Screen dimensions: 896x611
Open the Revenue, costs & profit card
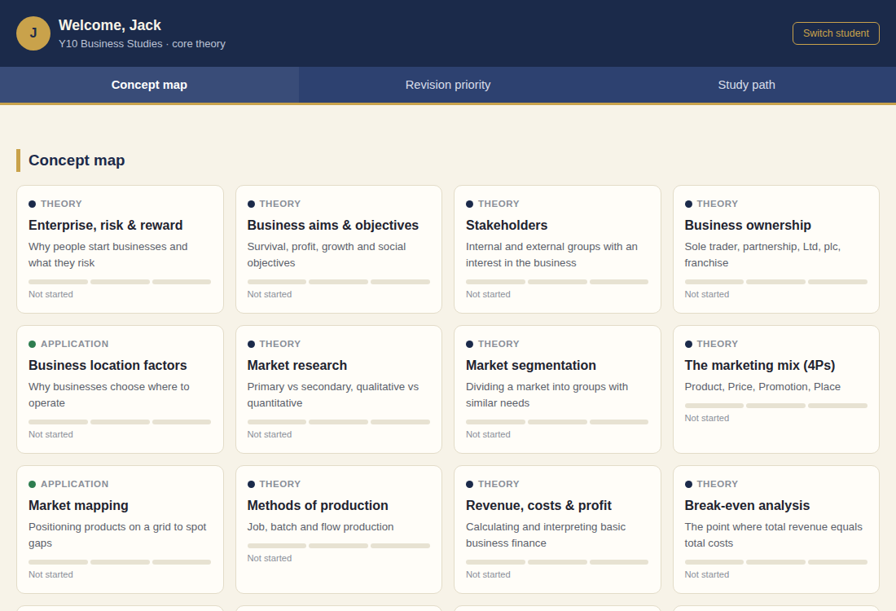coord(557,530)
